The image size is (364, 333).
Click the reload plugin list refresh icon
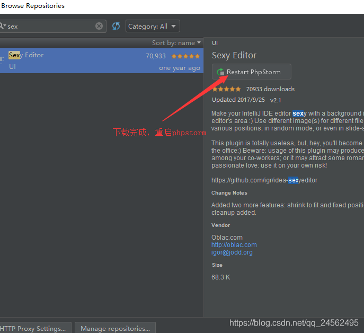click(116, 26)
